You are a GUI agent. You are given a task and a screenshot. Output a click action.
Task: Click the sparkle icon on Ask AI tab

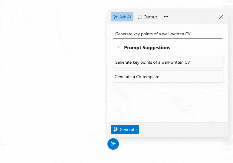[115, 17]
